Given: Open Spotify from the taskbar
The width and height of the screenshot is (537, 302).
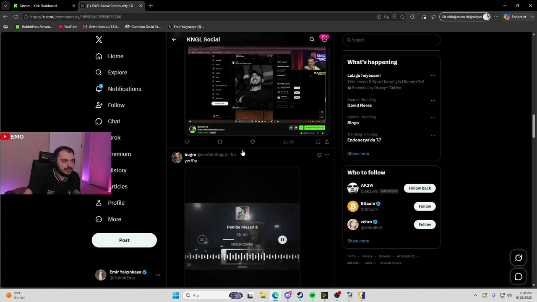Looking at the screenshot, I should point(313,295).
